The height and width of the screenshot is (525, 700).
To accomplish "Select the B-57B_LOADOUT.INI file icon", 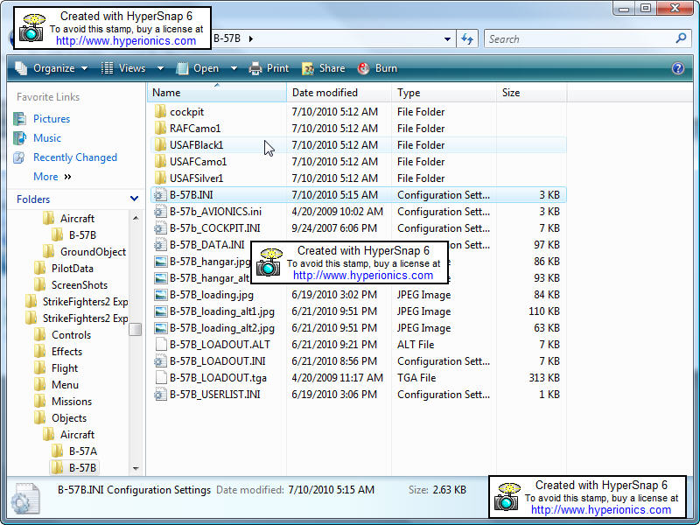I will 160,360.
